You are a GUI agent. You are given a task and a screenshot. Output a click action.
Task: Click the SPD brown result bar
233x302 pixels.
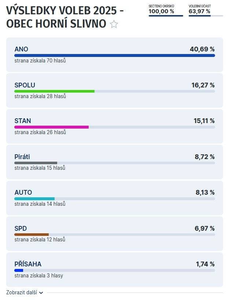(x=32, y=234)
